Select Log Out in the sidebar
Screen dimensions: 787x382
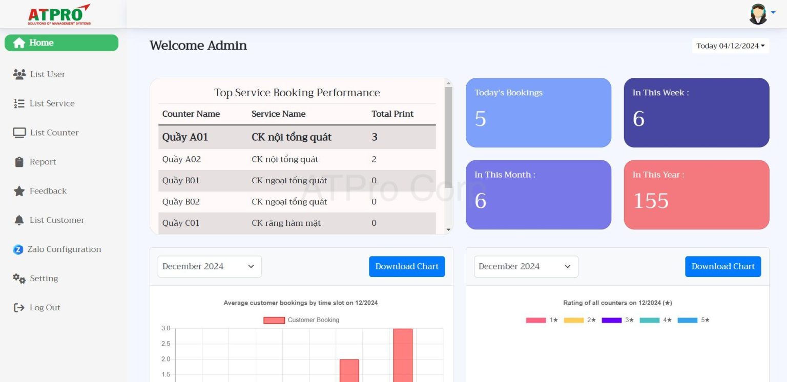pos(45,308)
